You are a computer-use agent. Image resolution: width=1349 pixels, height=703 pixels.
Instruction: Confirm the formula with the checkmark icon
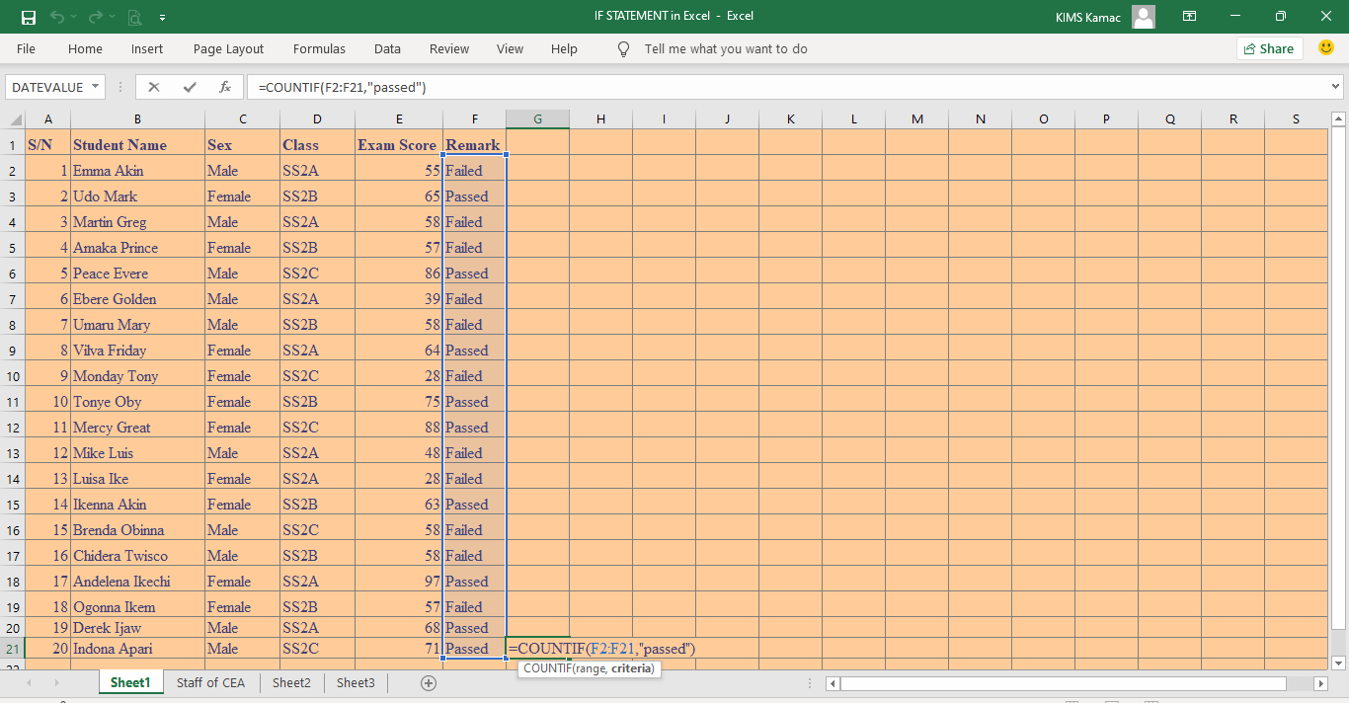190,87
